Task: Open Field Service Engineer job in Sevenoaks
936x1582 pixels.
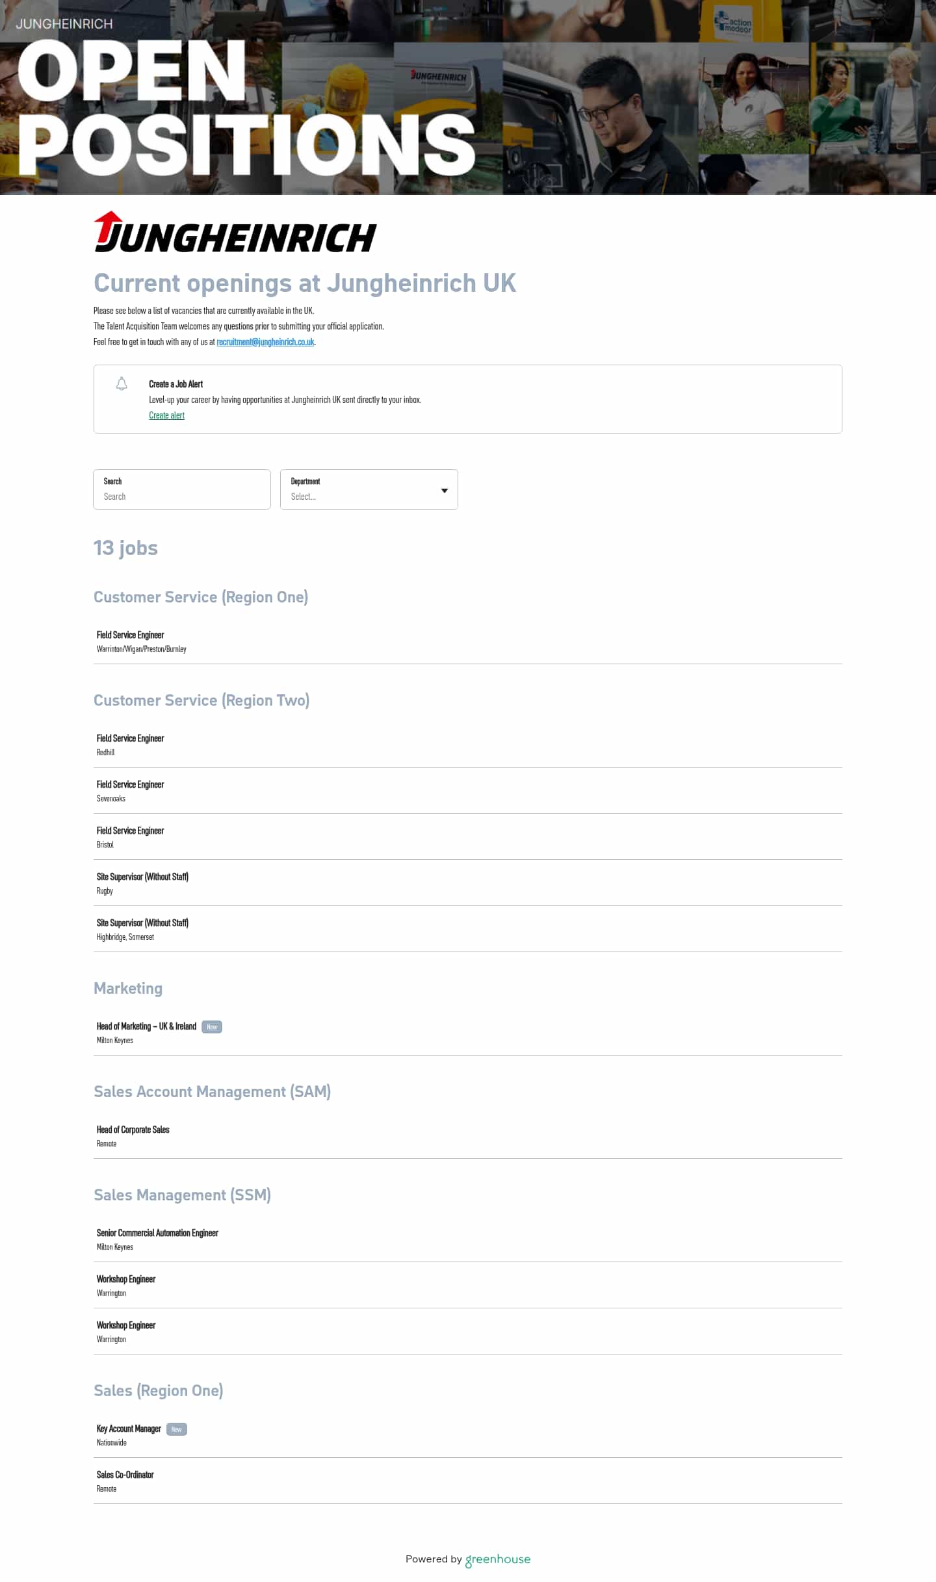Action: pos(131,785)
